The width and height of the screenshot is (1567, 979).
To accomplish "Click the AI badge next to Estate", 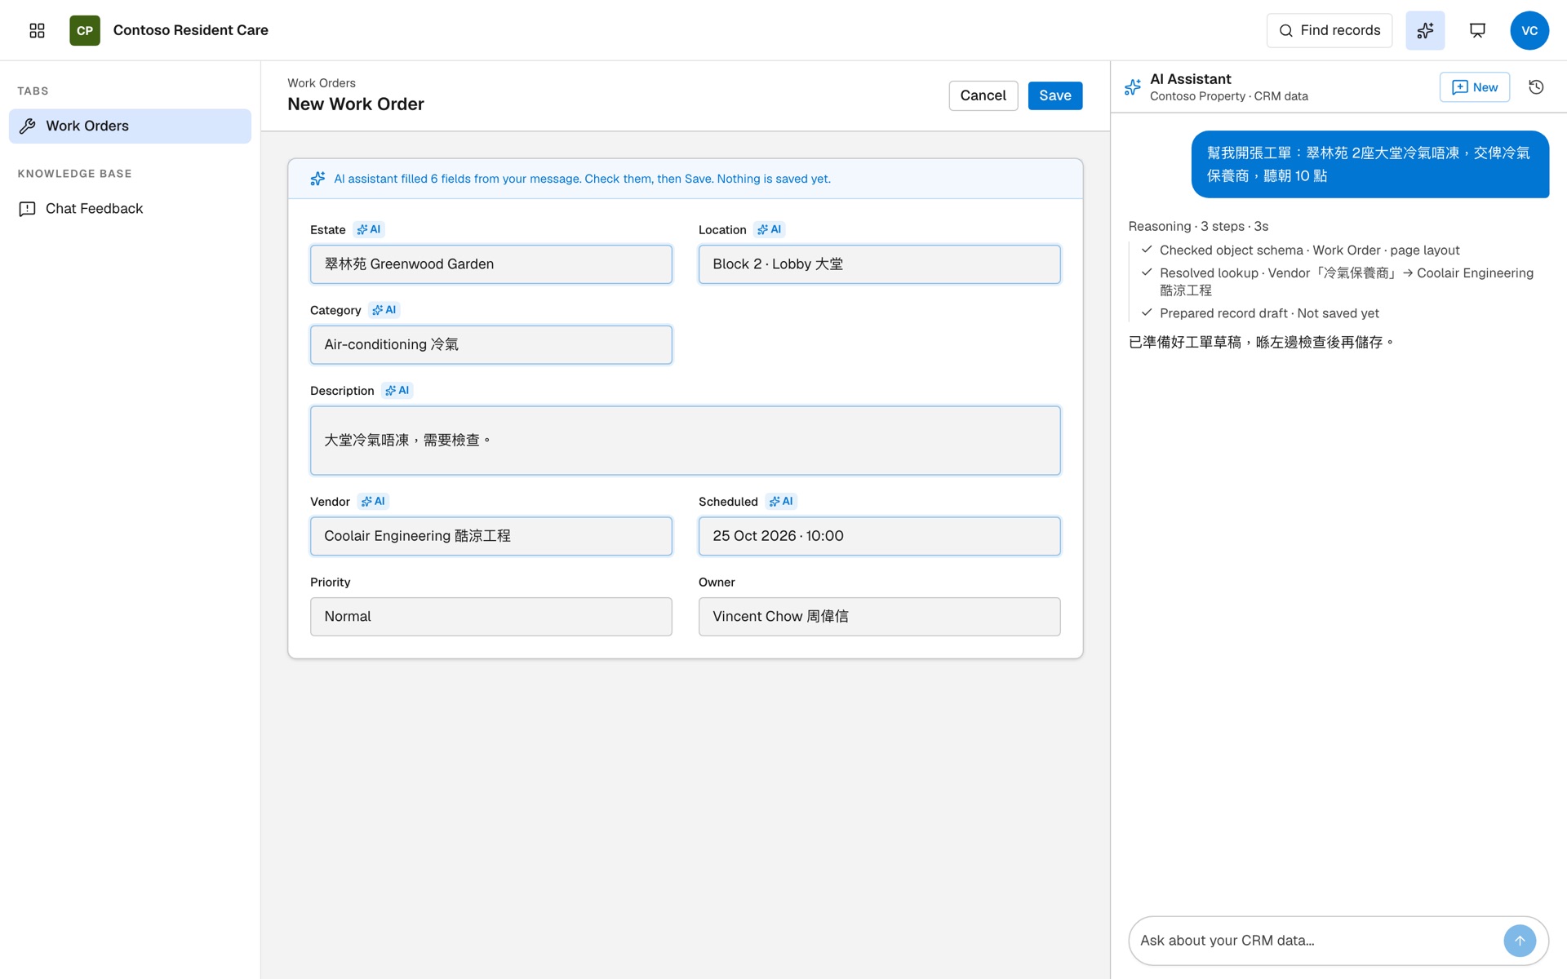I will tap(369, 229).
